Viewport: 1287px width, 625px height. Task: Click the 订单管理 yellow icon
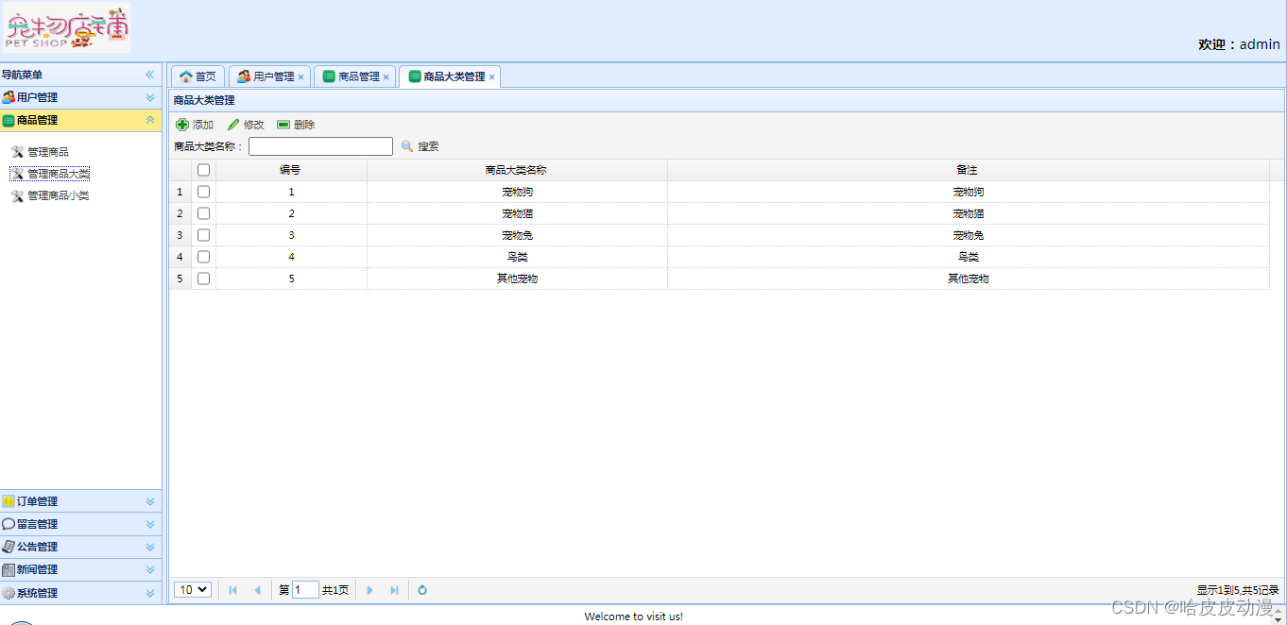point(9,501)
